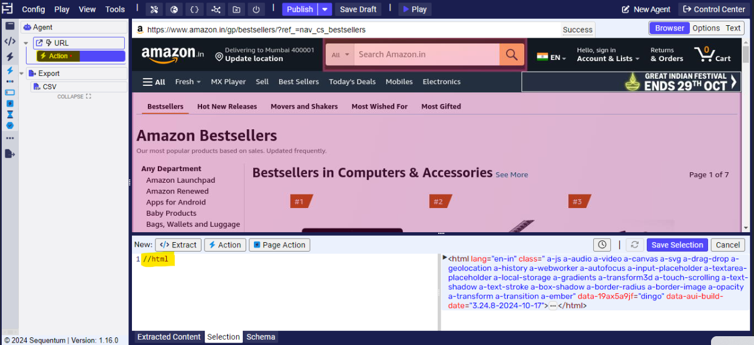Screen dimensions: 754x345
Task: Click the blue square lightning sidebar icon
Action: (x=9, y=103)
